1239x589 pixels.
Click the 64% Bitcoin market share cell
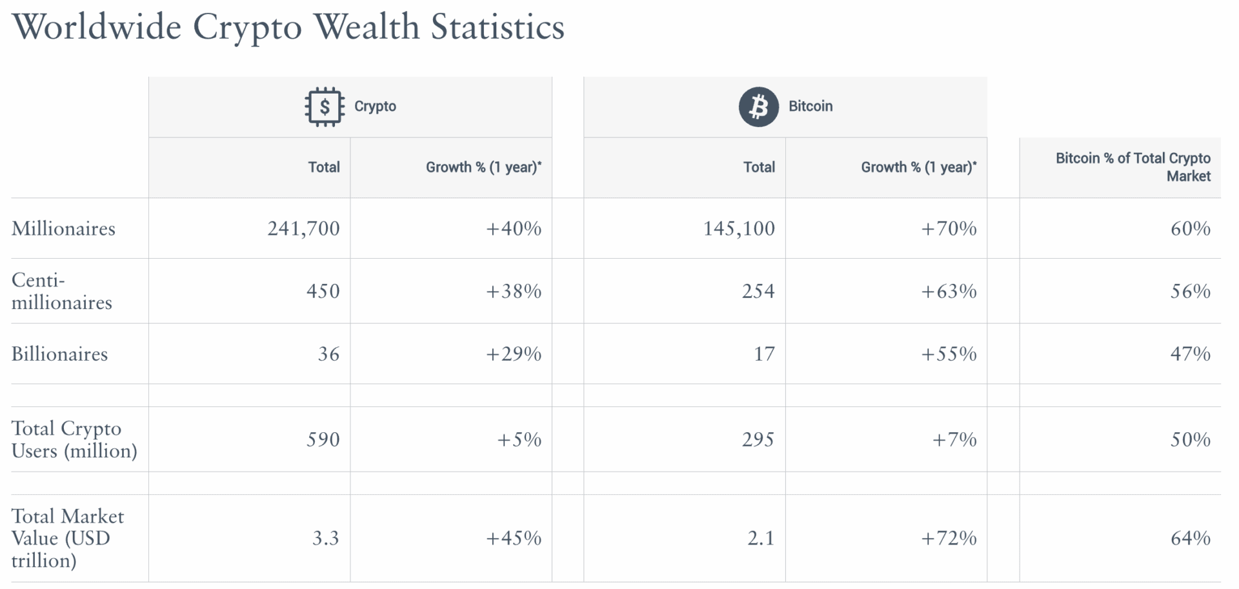(1190, 538)
